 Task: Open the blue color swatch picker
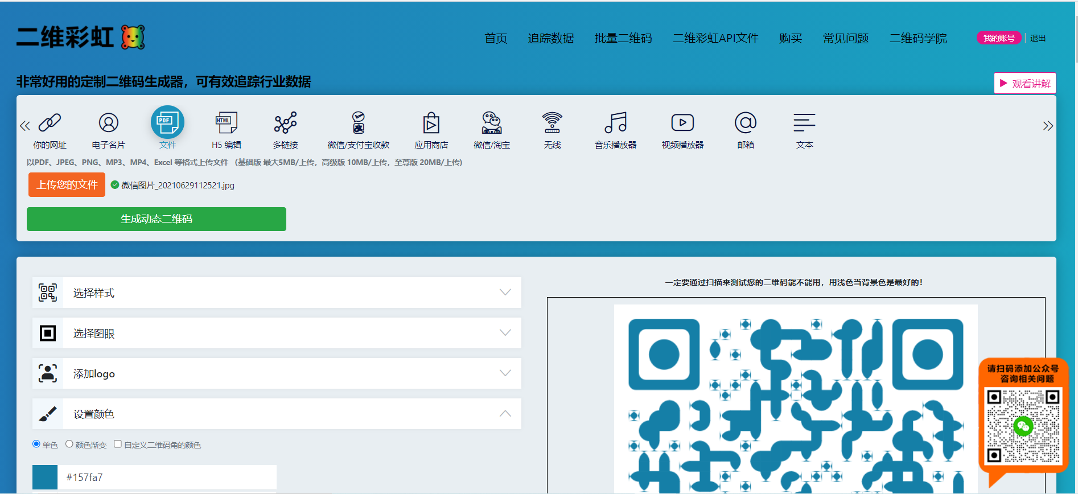point(45,477)
